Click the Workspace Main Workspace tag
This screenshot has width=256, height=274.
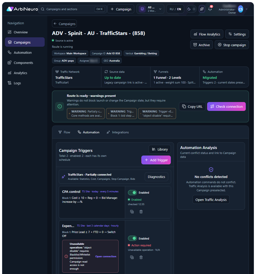70,53
